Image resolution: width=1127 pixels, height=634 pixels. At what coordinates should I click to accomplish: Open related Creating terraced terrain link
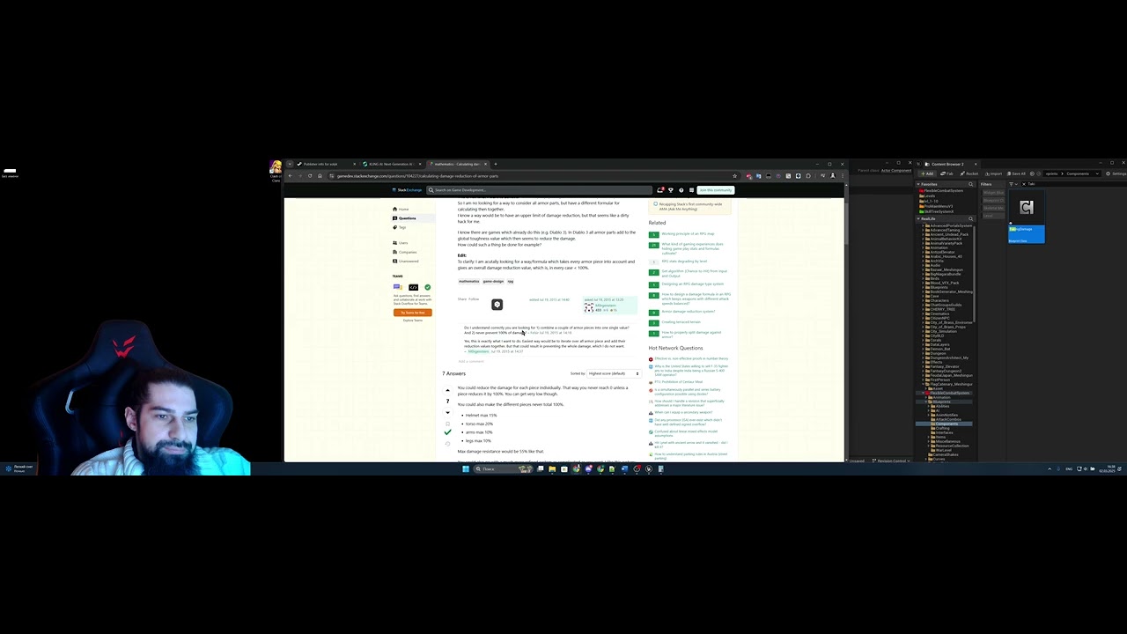pos(681,322)
